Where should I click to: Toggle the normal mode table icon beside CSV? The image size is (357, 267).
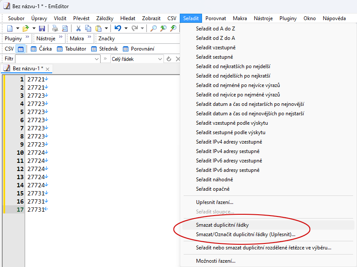(x=21, y=49)
